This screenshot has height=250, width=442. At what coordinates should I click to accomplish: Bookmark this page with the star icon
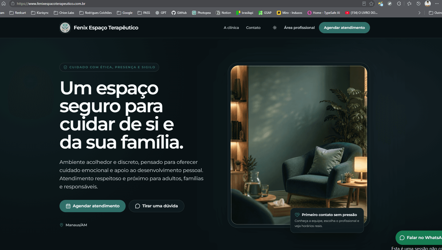[371, 4]
